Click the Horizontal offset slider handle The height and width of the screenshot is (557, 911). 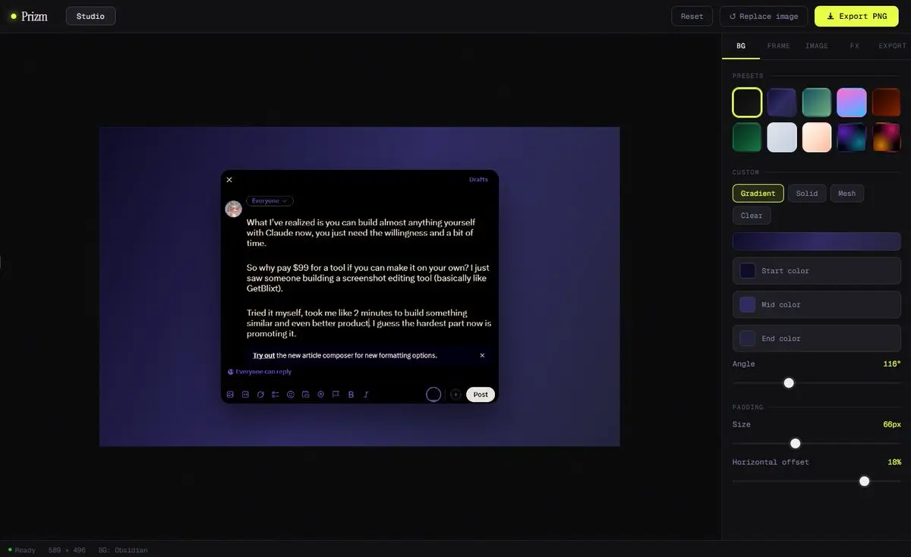(x=864, y=481)
